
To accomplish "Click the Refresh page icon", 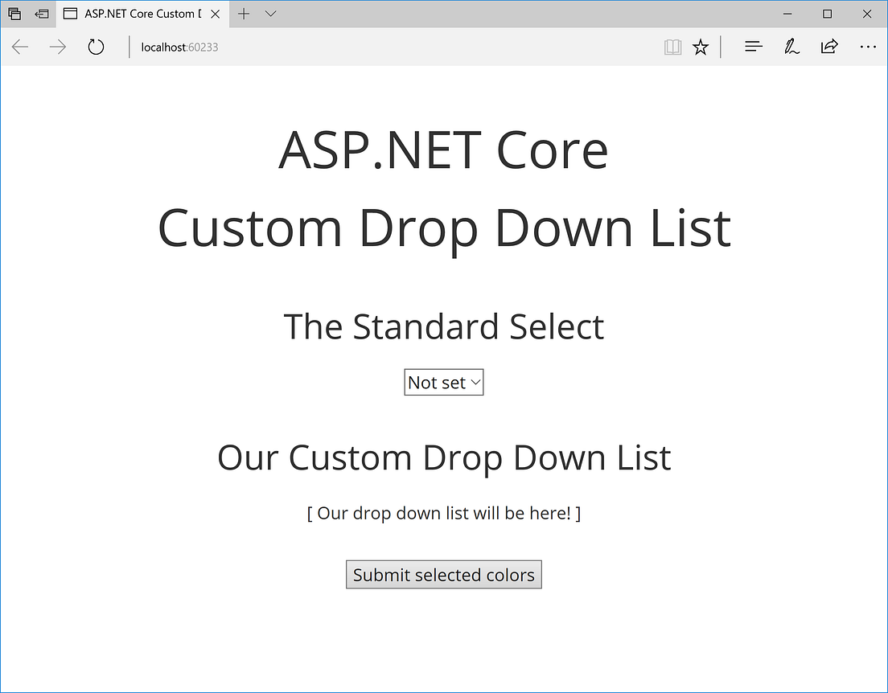I will point(96,47).
